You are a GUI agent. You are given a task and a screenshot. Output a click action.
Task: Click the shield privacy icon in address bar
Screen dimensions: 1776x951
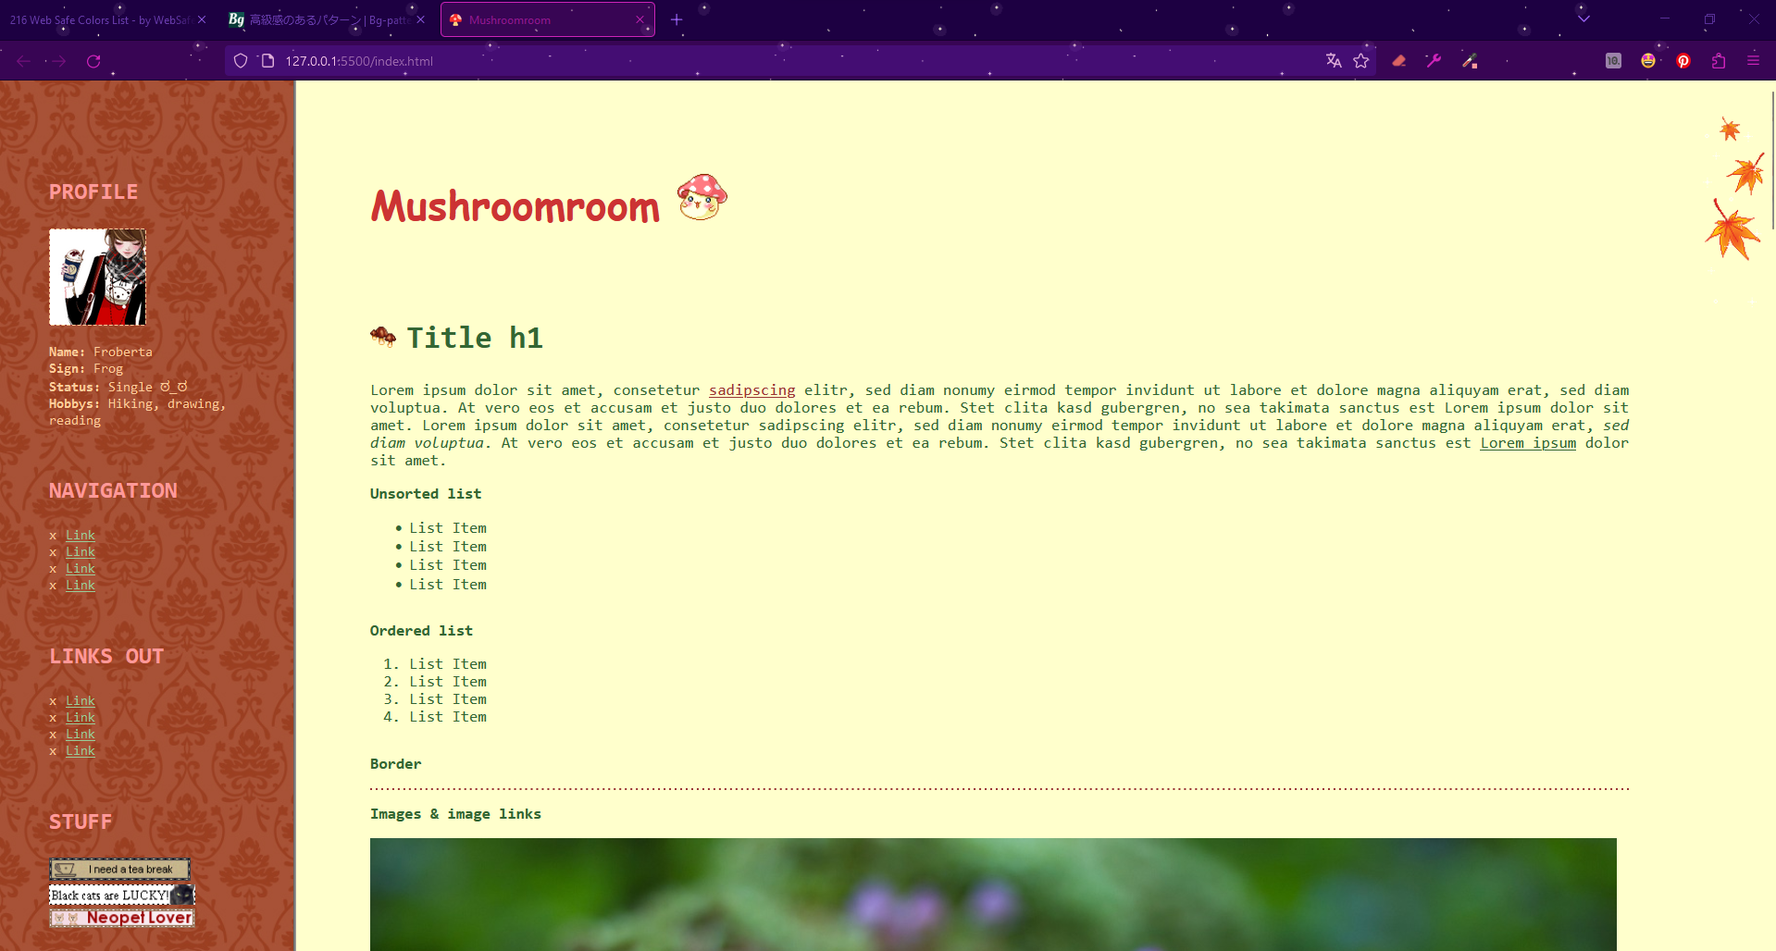coord(241,60)
